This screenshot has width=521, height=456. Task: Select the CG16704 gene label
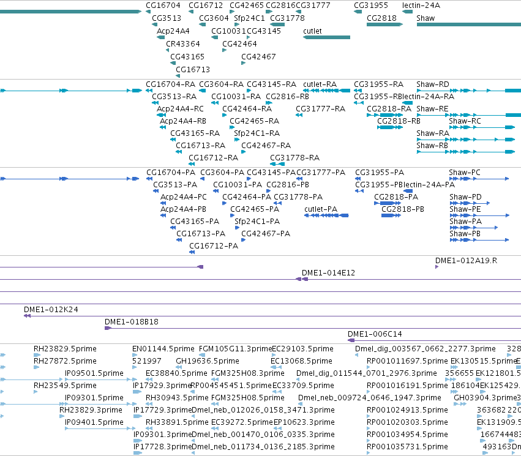click(163, 6)
